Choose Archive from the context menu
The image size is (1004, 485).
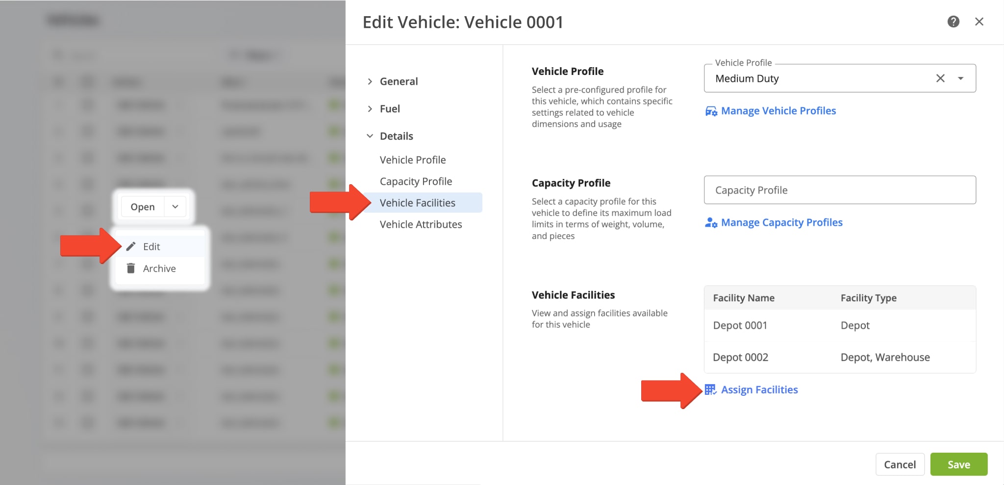[160, 268]
